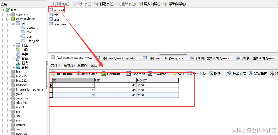Open the 视图 views node
Viewport: 278px width, 135px height.
(x=22, y=45)
